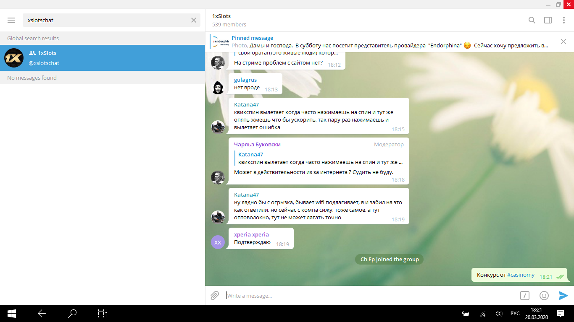The width and height of the screenshot is (574, 322).
Task: Click the Write a message field
Action: pos(370,296)
